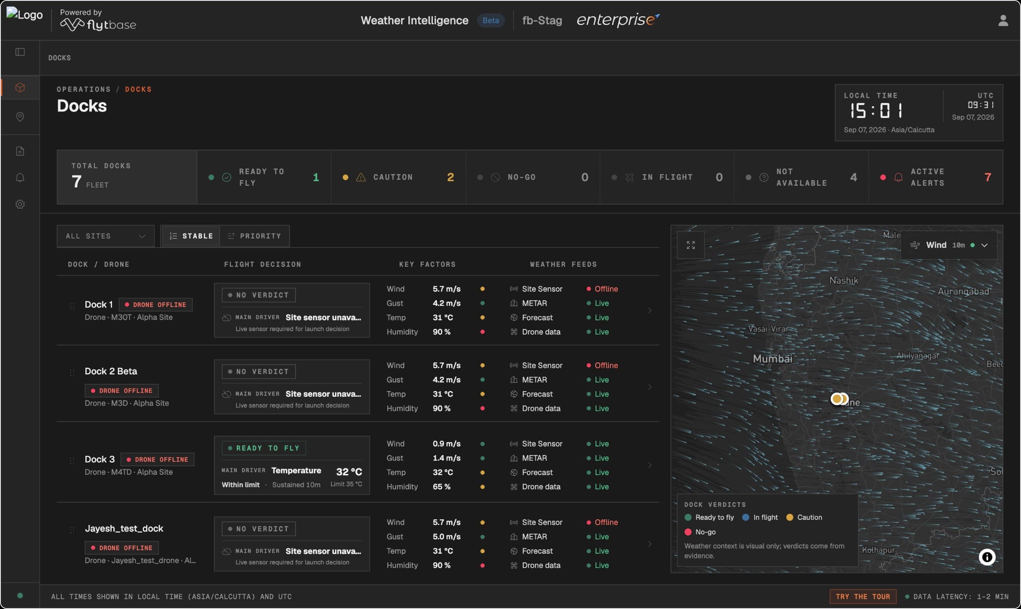Viewport: 1021px width, 609px height.
Task: Filter by Caution status
Action: [x=398, y=177]
